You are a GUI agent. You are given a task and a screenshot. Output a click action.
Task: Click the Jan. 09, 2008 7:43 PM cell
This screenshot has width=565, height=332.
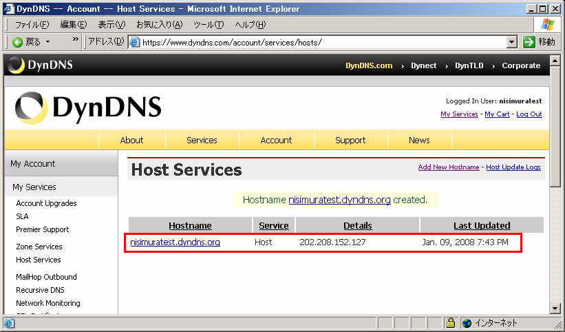tap(465, 242)
